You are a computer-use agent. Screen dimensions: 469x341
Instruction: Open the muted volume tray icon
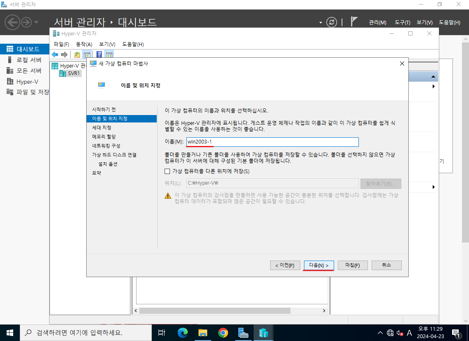point(400,333)
